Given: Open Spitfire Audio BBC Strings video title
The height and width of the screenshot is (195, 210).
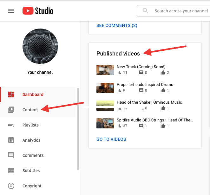Looking at the screenshot, I should pyautogui.click(x=155, y=120).
